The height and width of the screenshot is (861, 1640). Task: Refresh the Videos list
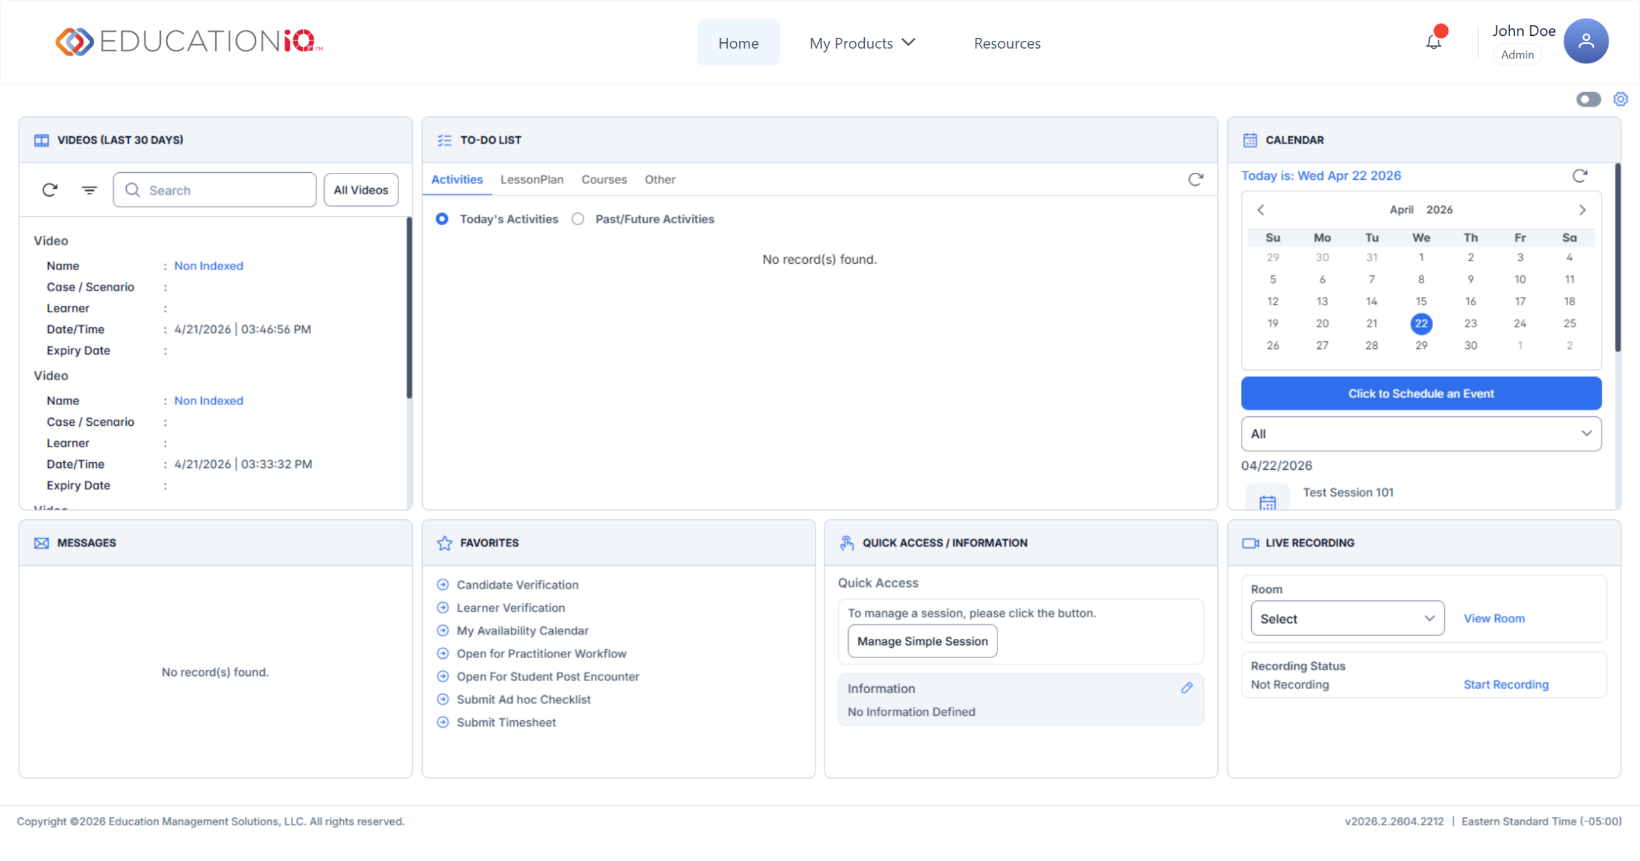tap(50, 190)
